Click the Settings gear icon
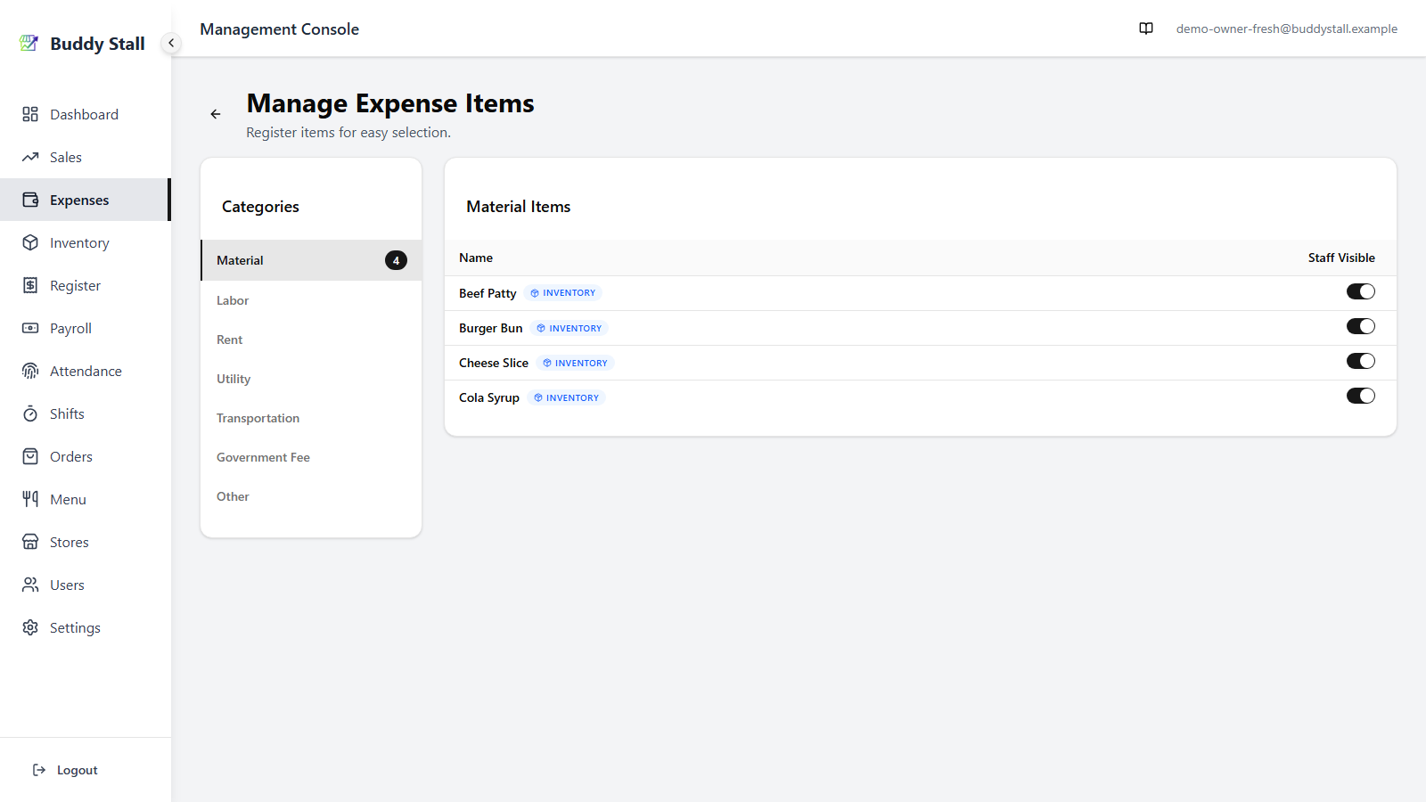Viewport: 1426px width, 802px height. [30, 627]
